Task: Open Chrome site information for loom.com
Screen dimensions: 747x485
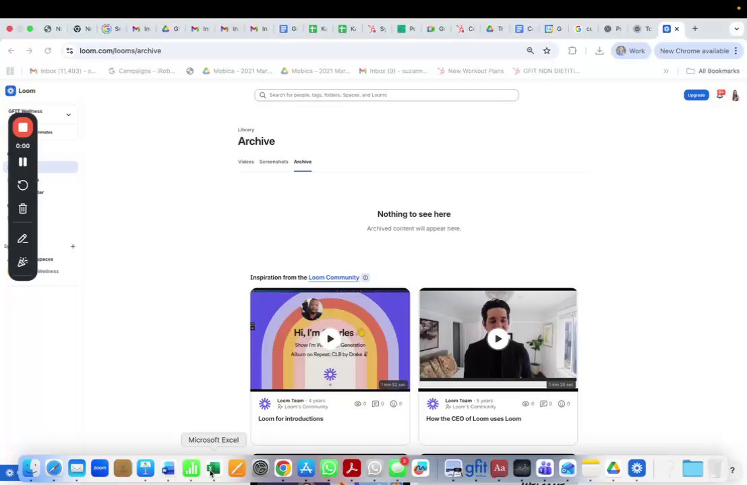Action: coord(69,51)
